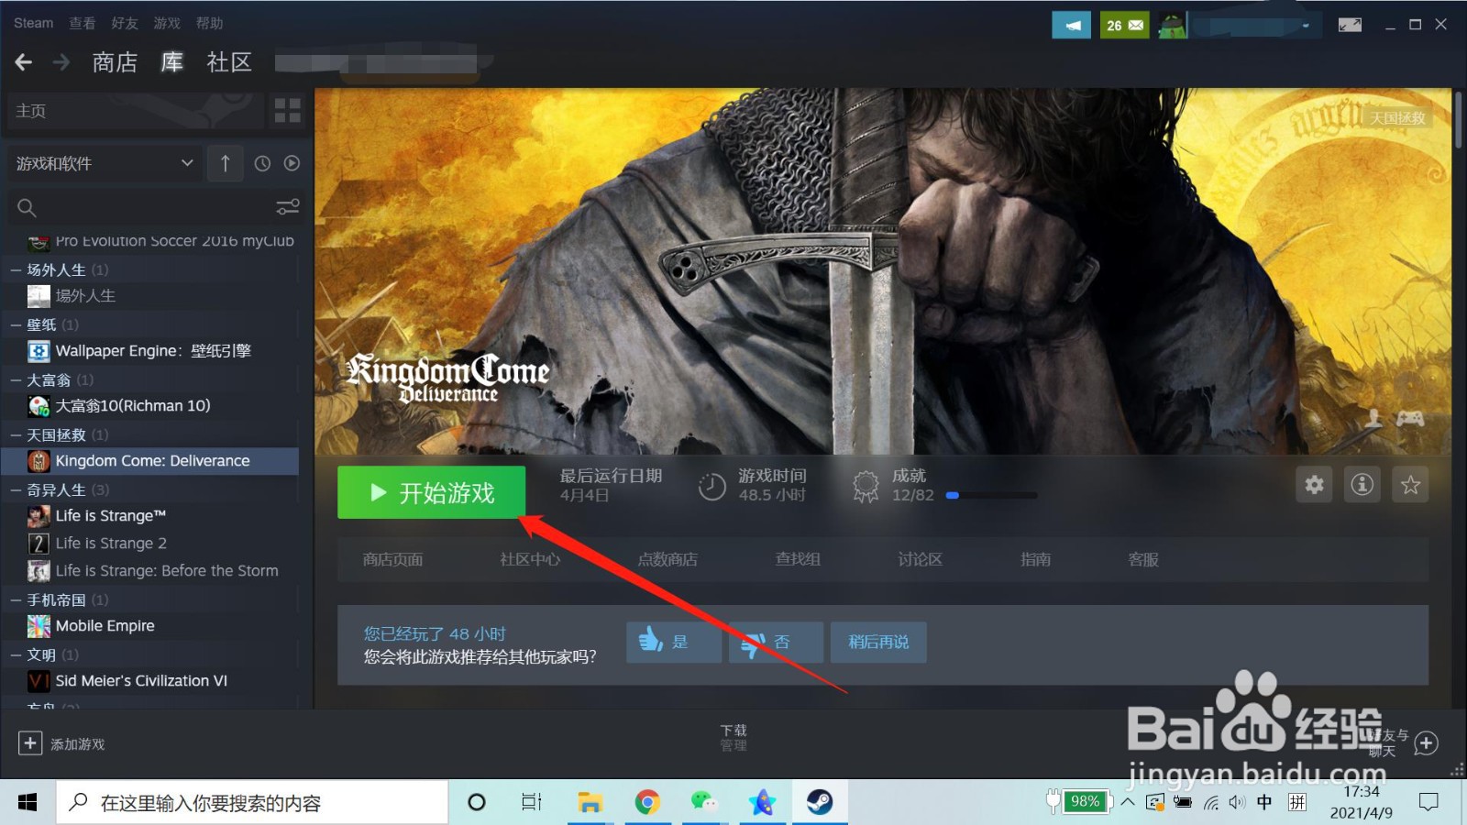Image resolution: width=1467 pixels, height=825 pixels.
Task: Toggle ready-to-play filter icon
Action: (292, 163)
